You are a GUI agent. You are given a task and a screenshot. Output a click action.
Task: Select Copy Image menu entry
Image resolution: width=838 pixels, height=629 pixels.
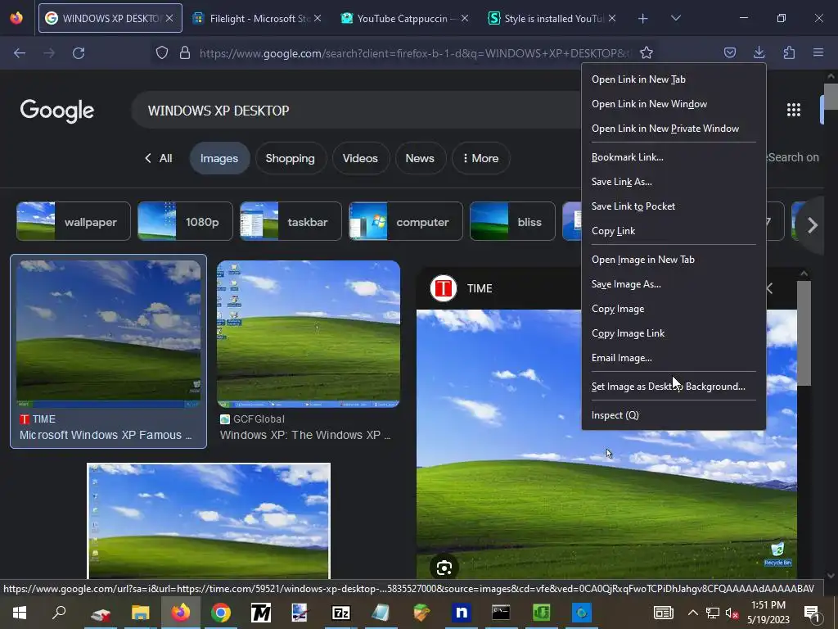(674, 309)
